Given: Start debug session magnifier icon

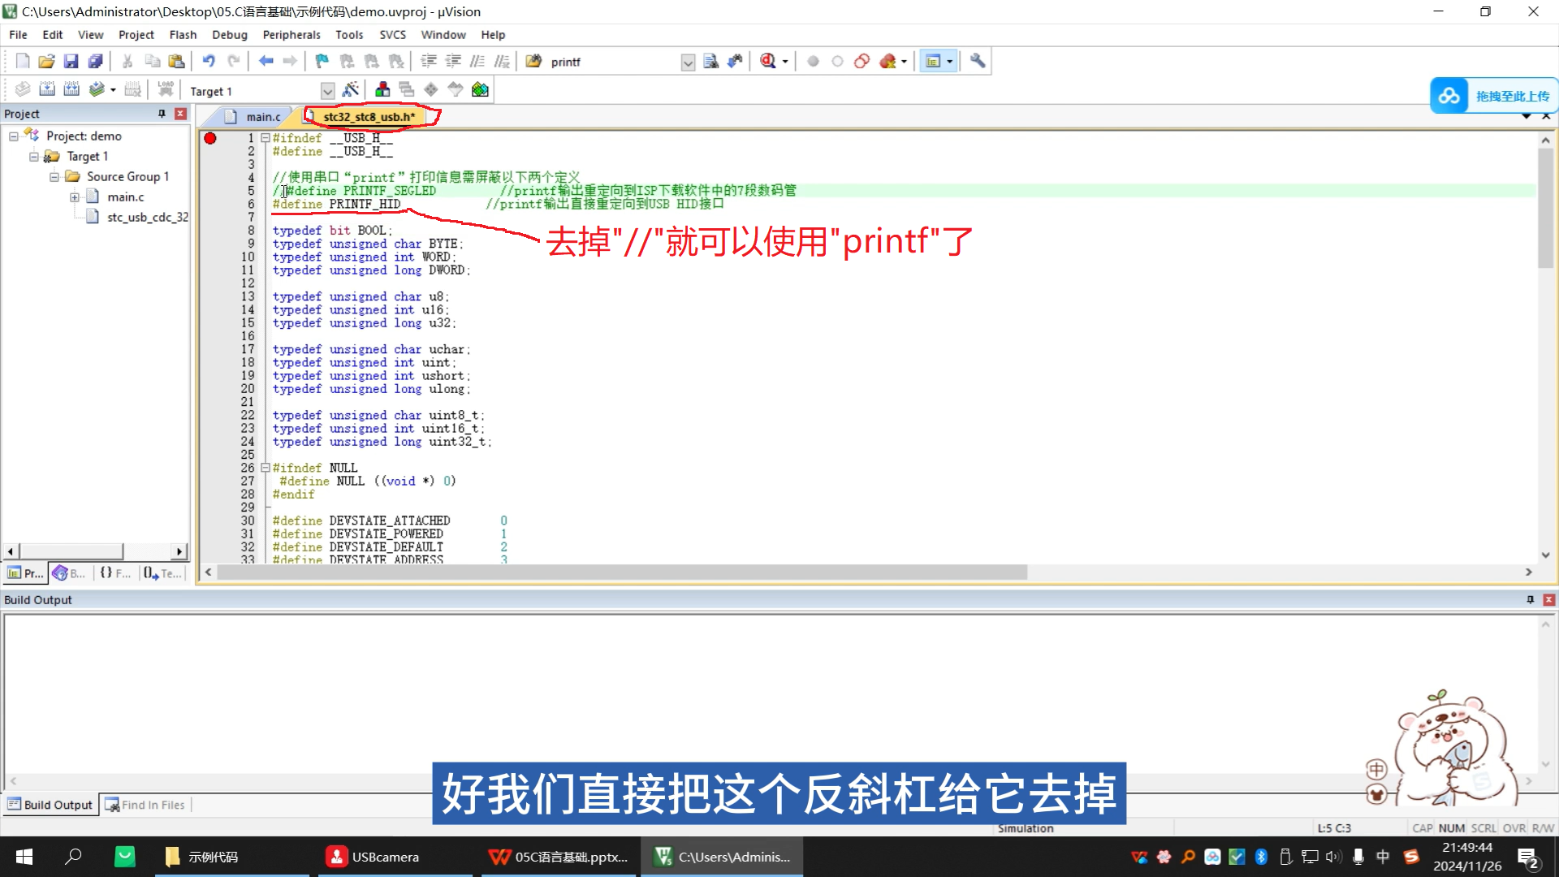Looking at the screenshot, I should 768,61.
